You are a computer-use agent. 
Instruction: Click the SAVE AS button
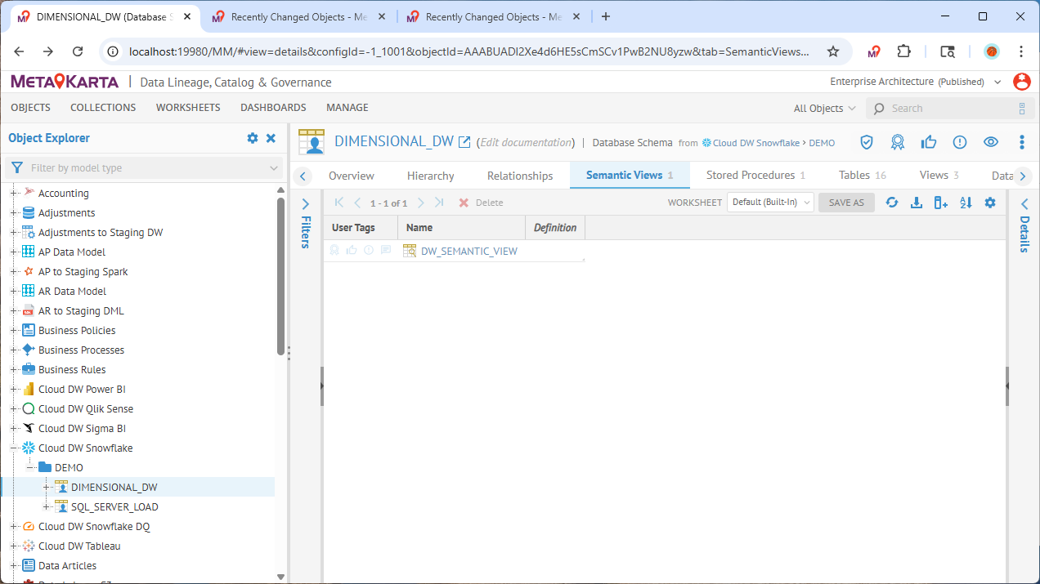(x=846, y=203)
